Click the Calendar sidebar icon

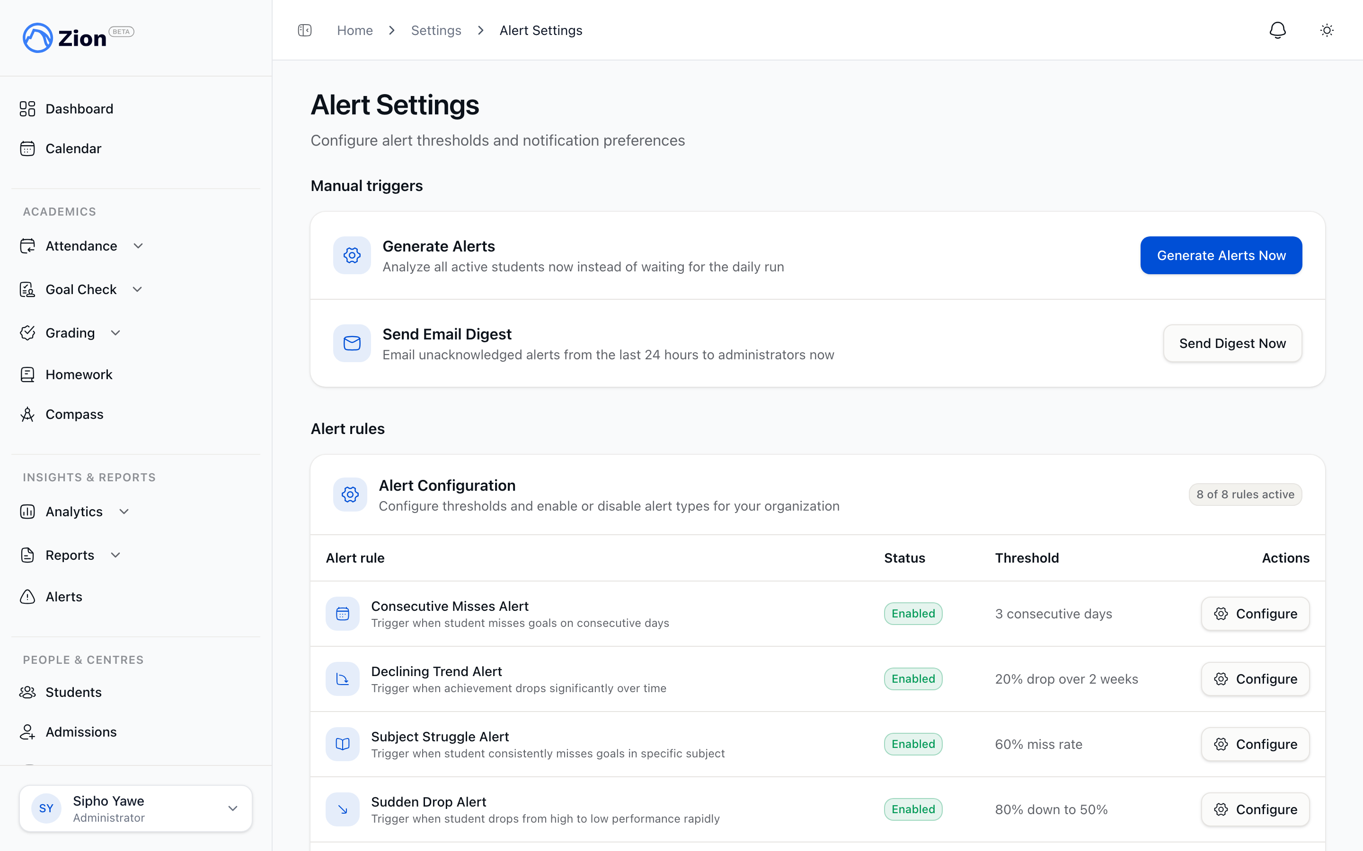point(27,148)
